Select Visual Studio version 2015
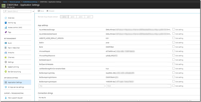The image size is (201, 102). (81, 17)
